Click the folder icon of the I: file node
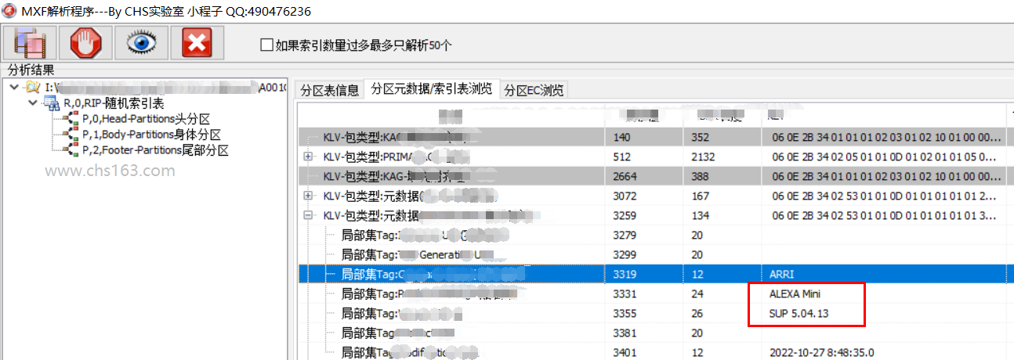The image size is (1014, 360). (34, 87)
